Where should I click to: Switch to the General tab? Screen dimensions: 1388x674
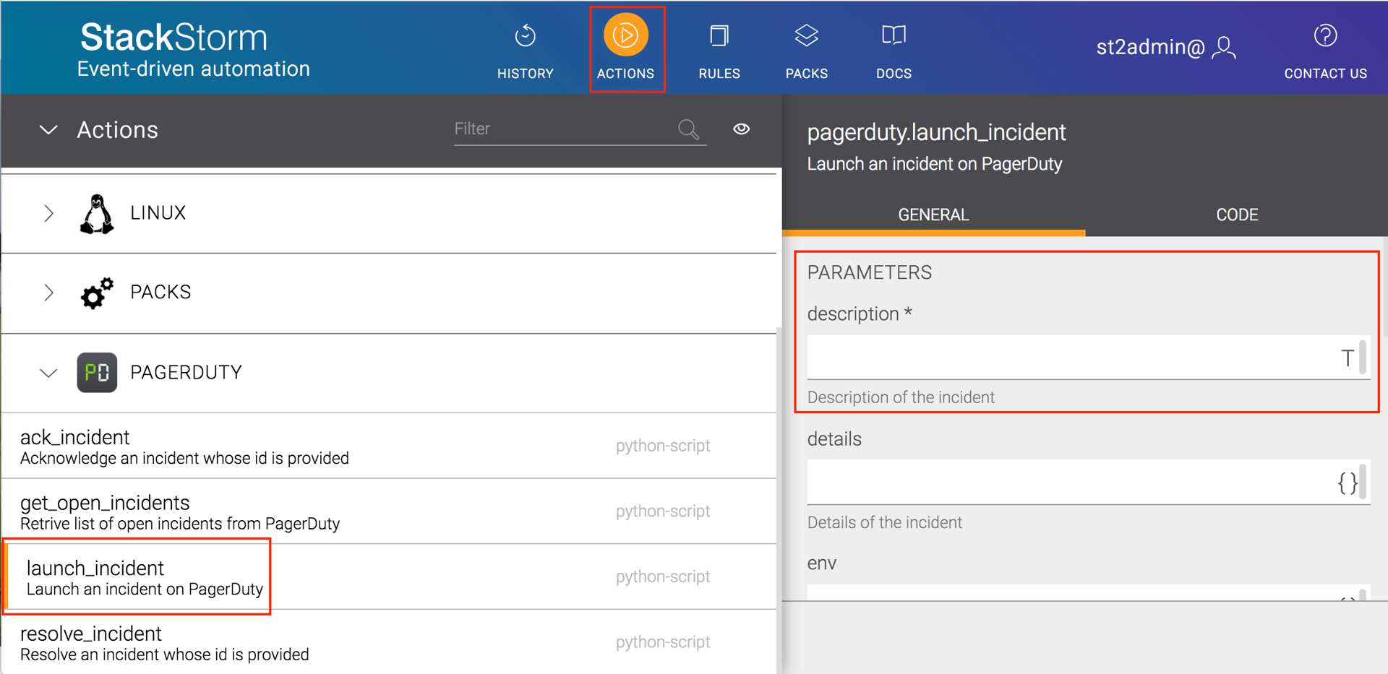click(933, 215)
